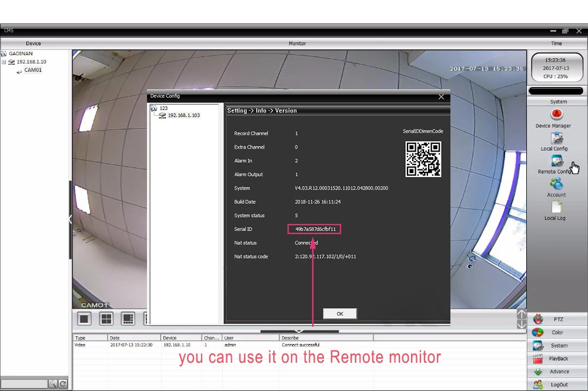Select CAM01 in the device tree
The width and height of the screenshot is (588, 391).
tap(33, 70)
